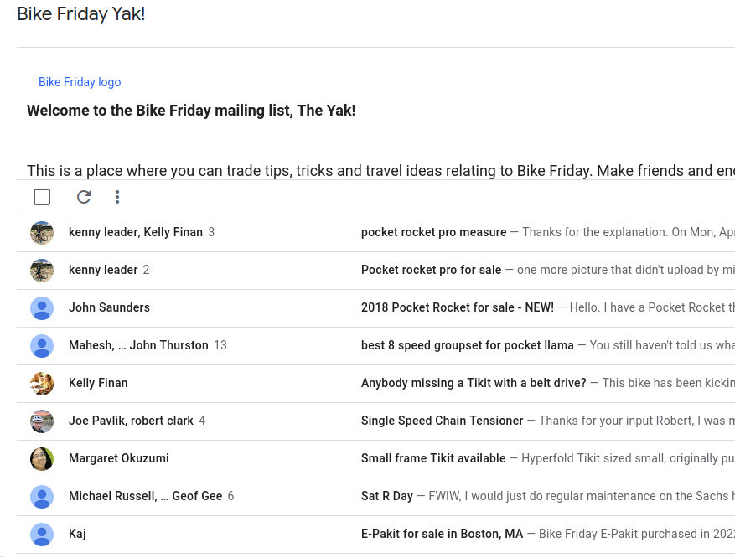Click the refresh conversations icon
Image resolution: width=735 pixels, height=558 pixels.
coord(84,197)
